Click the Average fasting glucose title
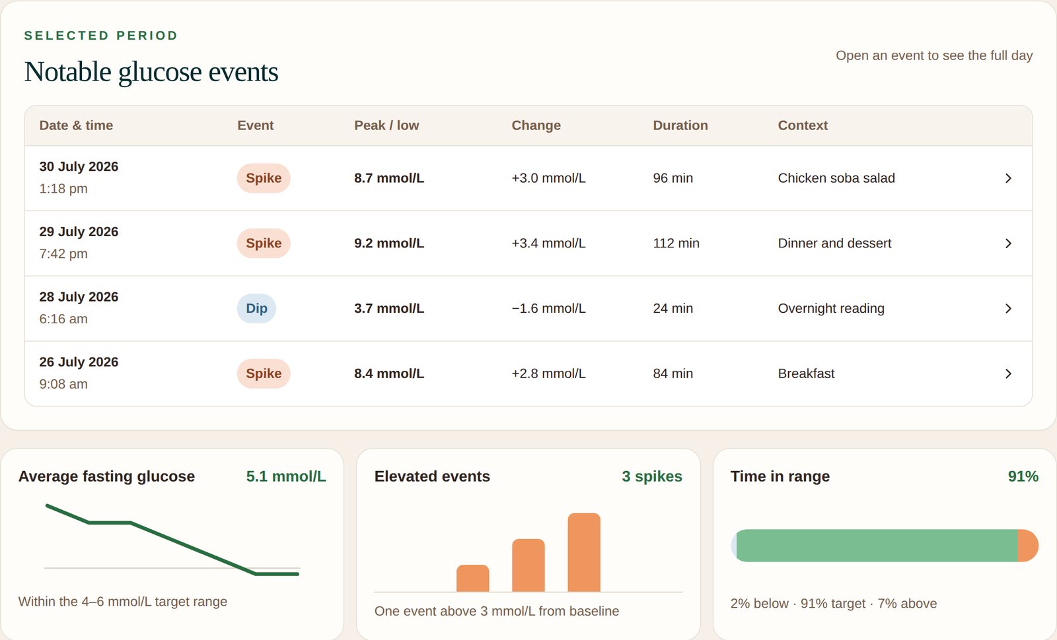This screenshot has height=640, width=1057. click(106, 476)
